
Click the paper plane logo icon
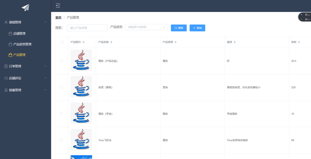[25, 7]
